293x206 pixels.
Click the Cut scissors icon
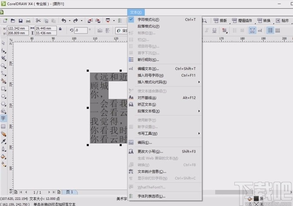[38, 20]
